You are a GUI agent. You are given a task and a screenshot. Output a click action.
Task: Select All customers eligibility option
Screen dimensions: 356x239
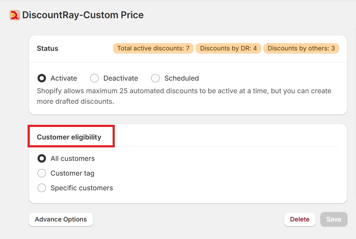pos(42,158)
